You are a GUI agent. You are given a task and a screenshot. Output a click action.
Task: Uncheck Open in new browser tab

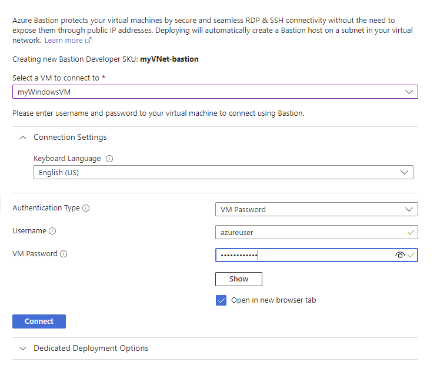click(x=221, y=300)
